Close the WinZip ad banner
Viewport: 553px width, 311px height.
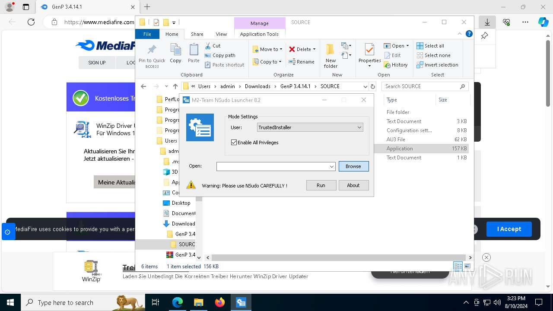[x=486, y=257]
